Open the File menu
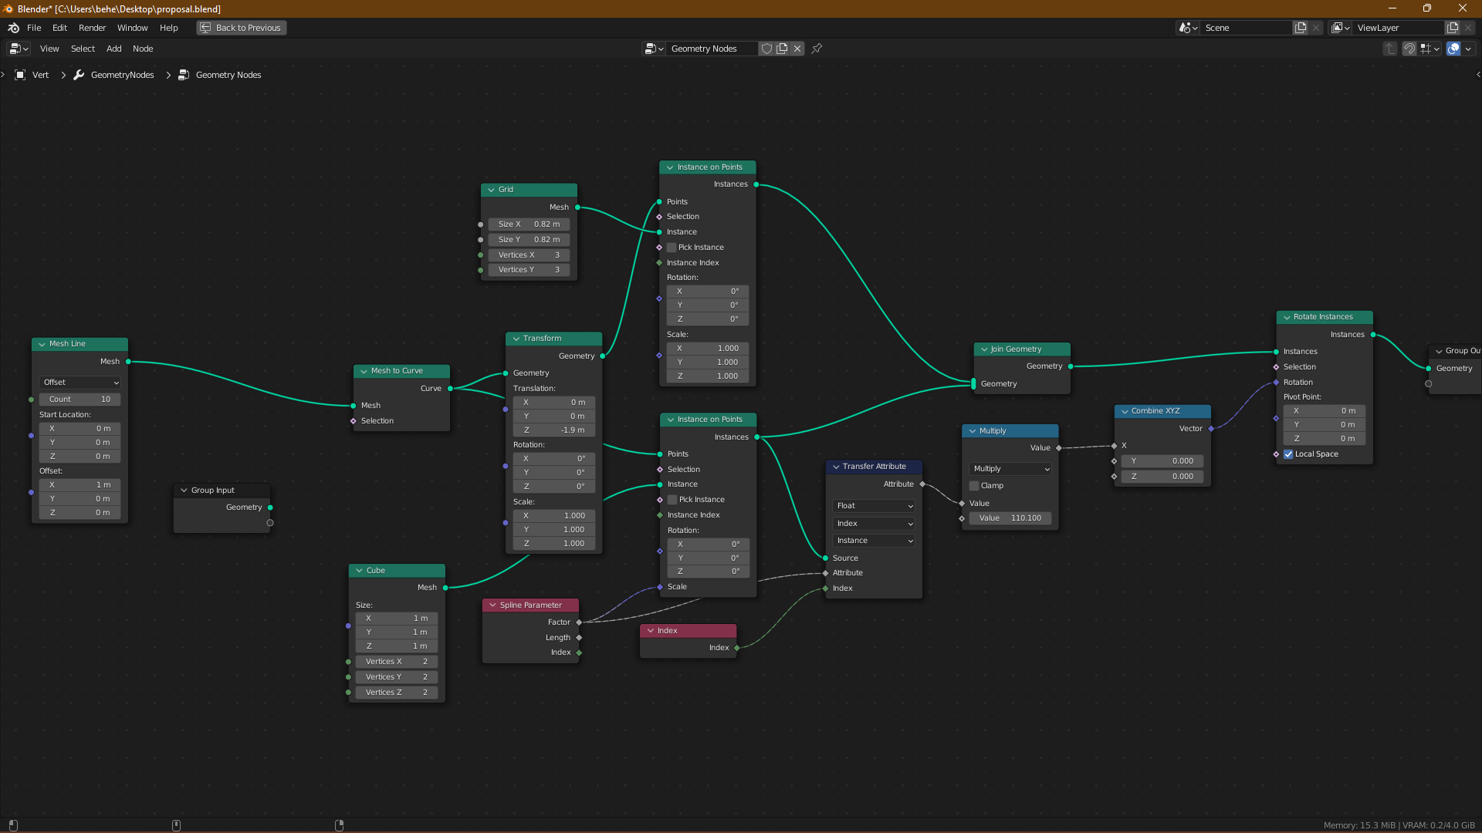 click(34, 28)
